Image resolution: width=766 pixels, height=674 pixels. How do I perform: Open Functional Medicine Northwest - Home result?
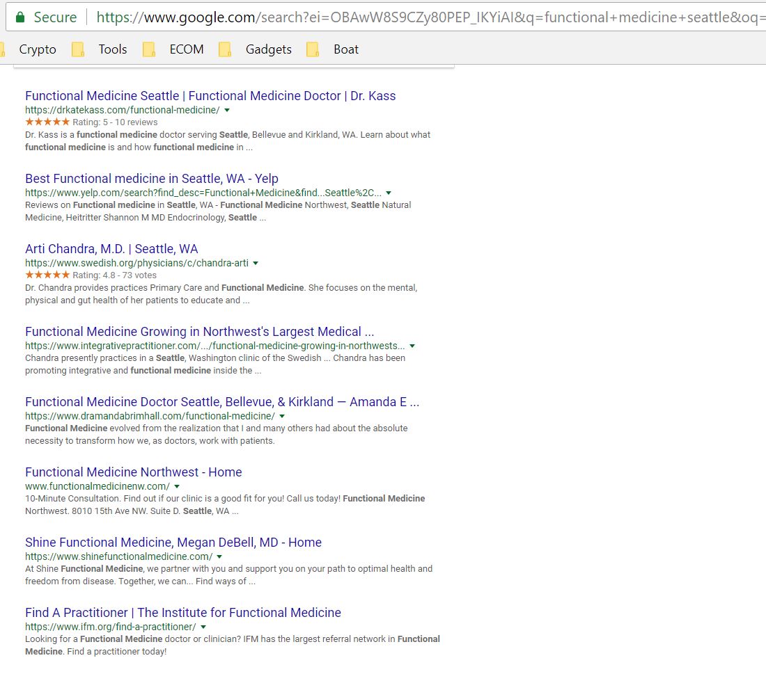[134, 472]
